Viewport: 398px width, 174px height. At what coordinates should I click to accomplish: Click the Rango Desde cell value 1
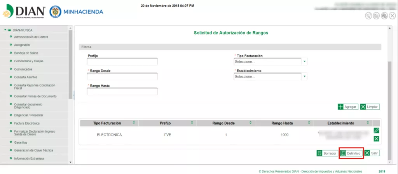tap(226, 135)
